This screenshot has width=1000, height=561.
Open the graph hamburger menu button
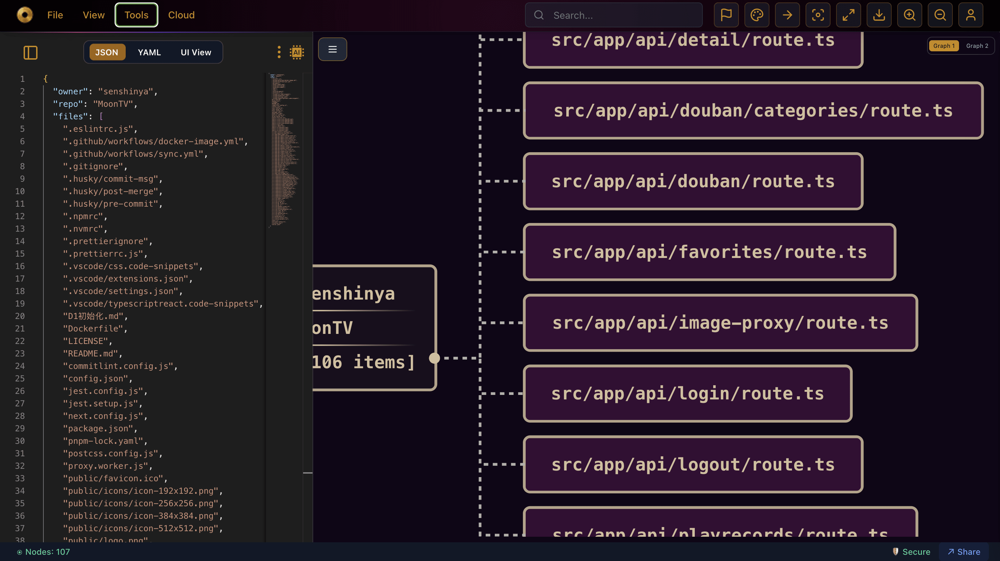pyautogui.click(x=333, y=49)
